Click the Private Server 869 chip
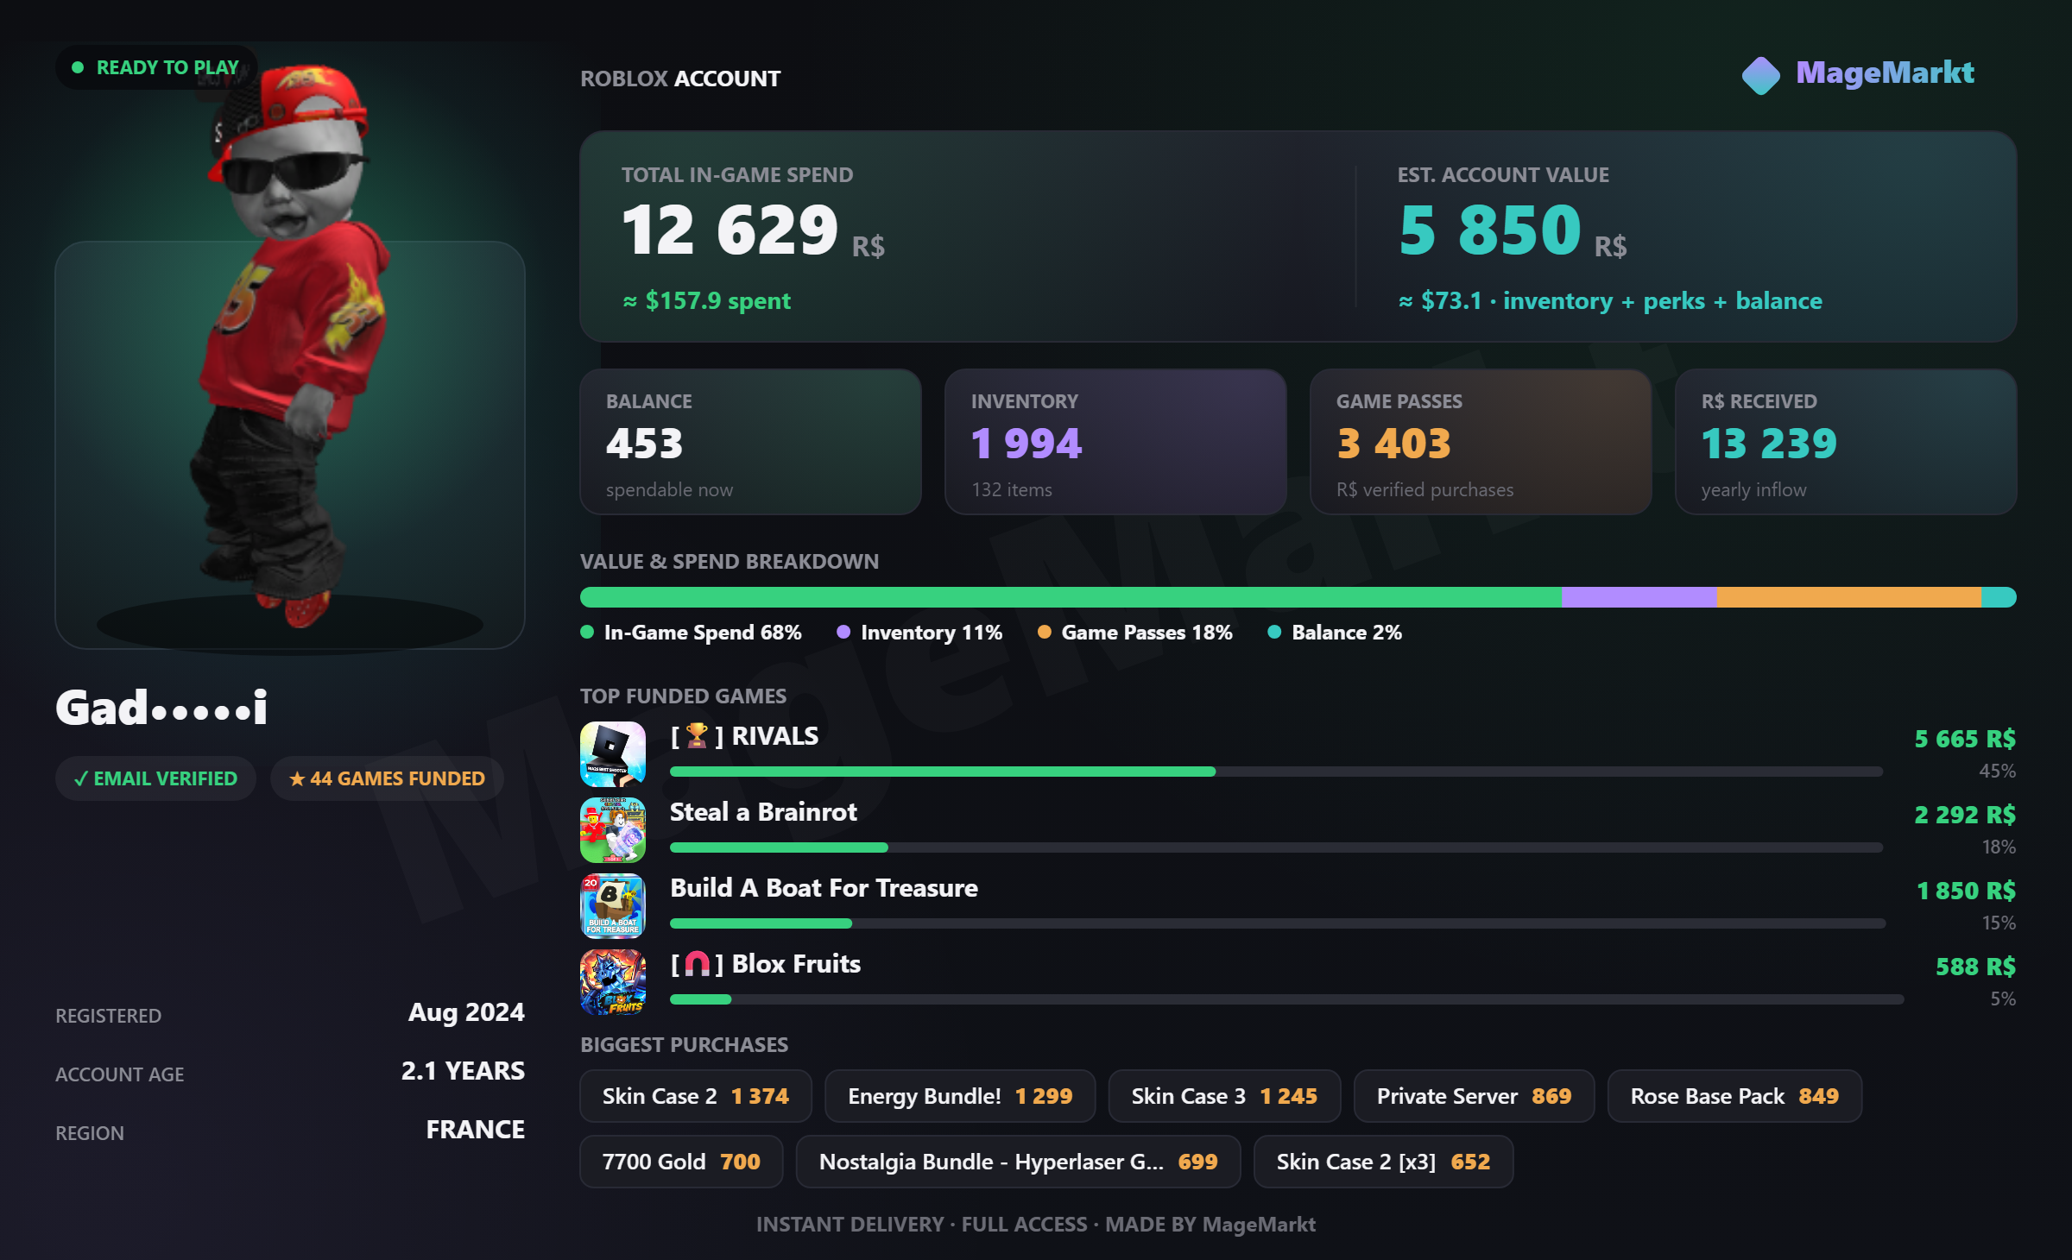 click(x=1474, y=1096)
